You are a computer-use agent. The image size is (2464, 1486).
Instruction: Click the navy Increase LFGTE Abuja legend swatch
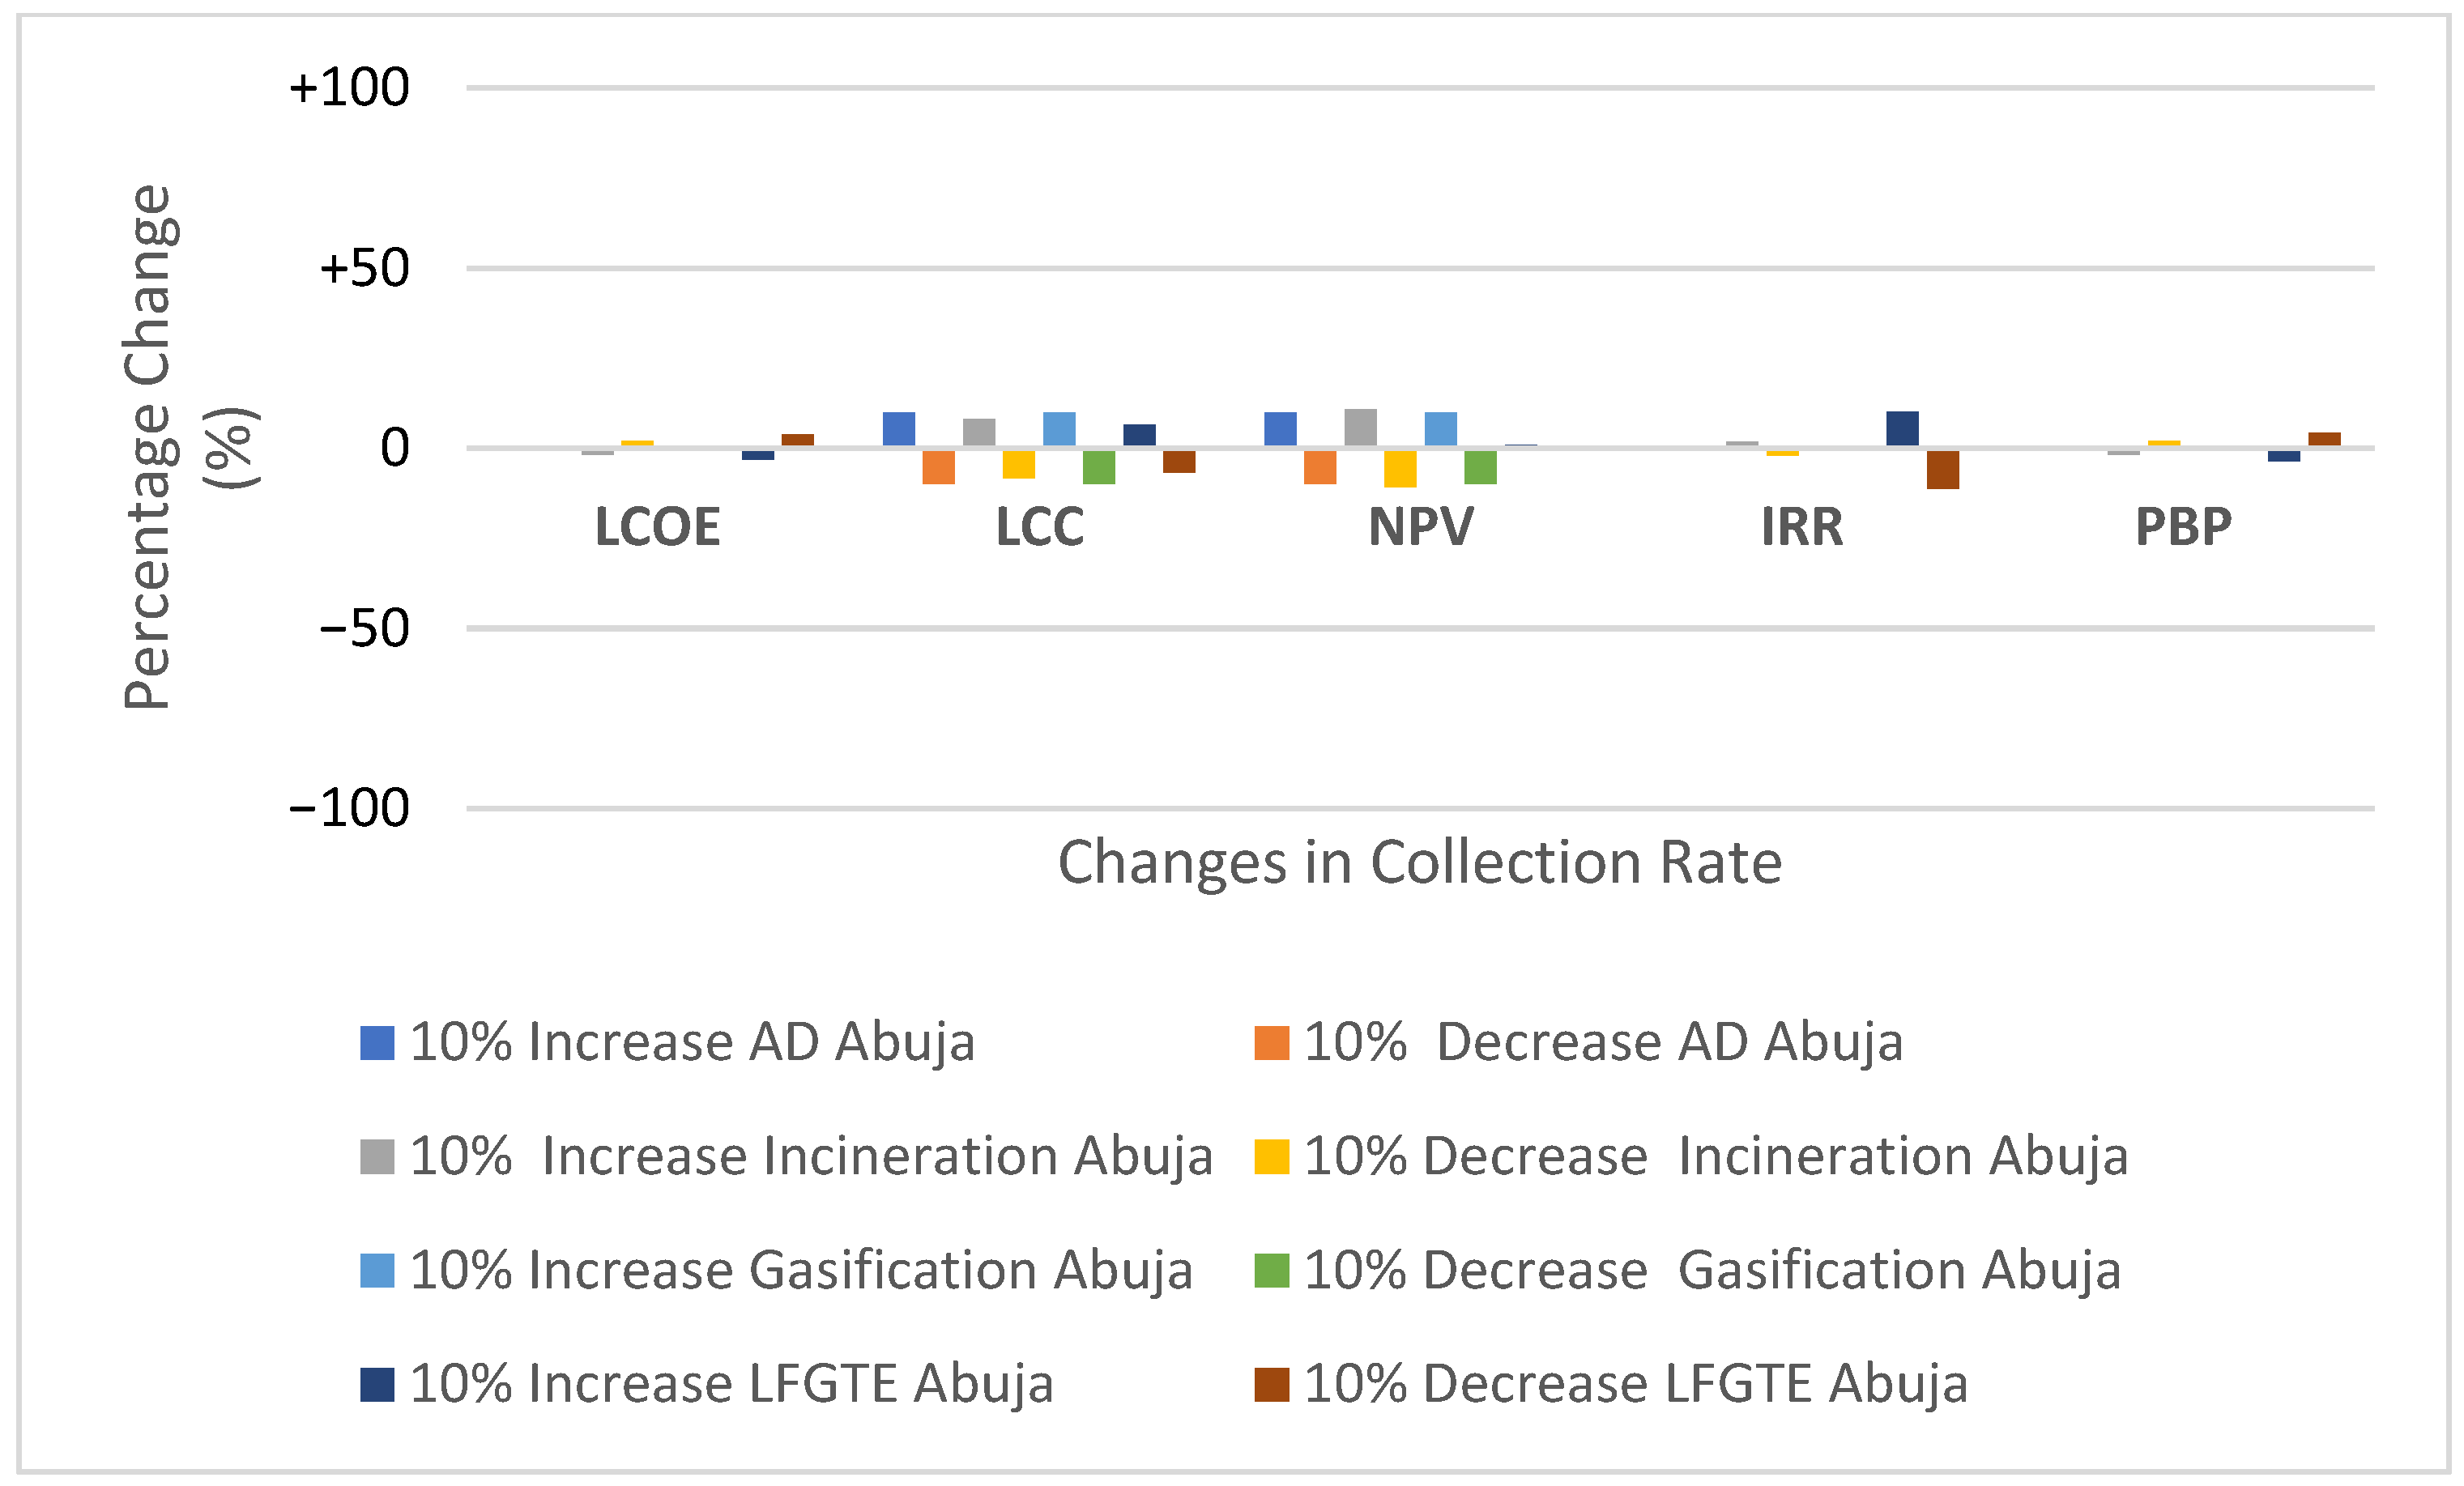[377, 1385]
